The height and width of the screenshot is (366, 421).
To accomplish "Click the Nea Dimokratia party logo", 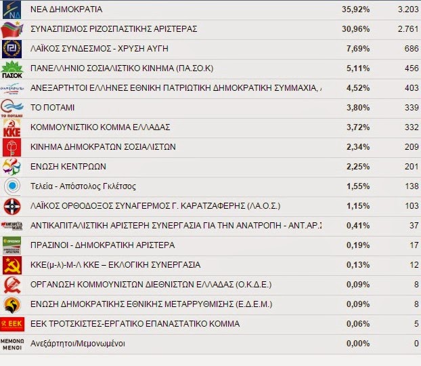I will tap(12, 10).
